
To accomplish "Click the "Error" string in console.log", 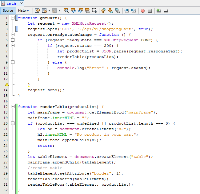I will [95, 68].
